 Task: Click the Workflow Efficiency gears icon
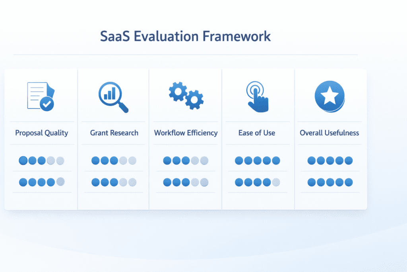[x=186, y=96]
